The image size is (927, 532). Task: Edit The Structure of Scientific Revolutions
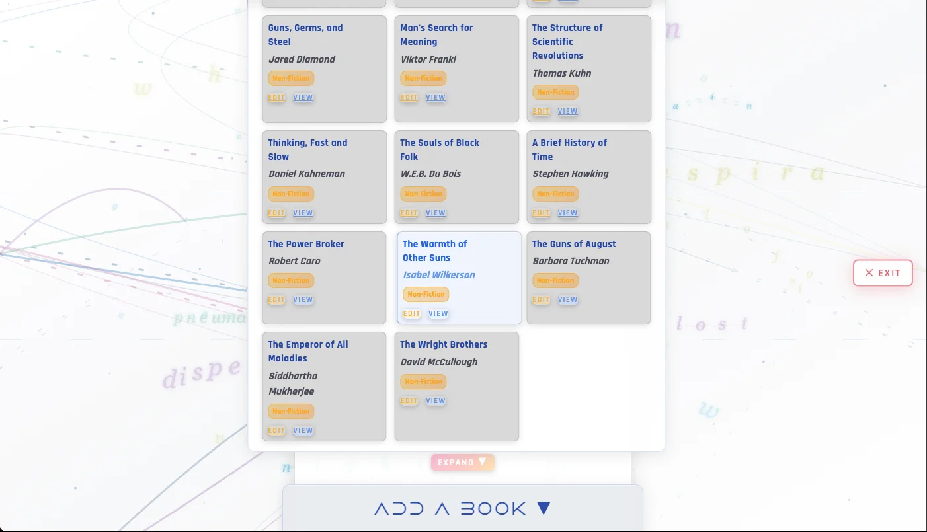coord(541,111)
